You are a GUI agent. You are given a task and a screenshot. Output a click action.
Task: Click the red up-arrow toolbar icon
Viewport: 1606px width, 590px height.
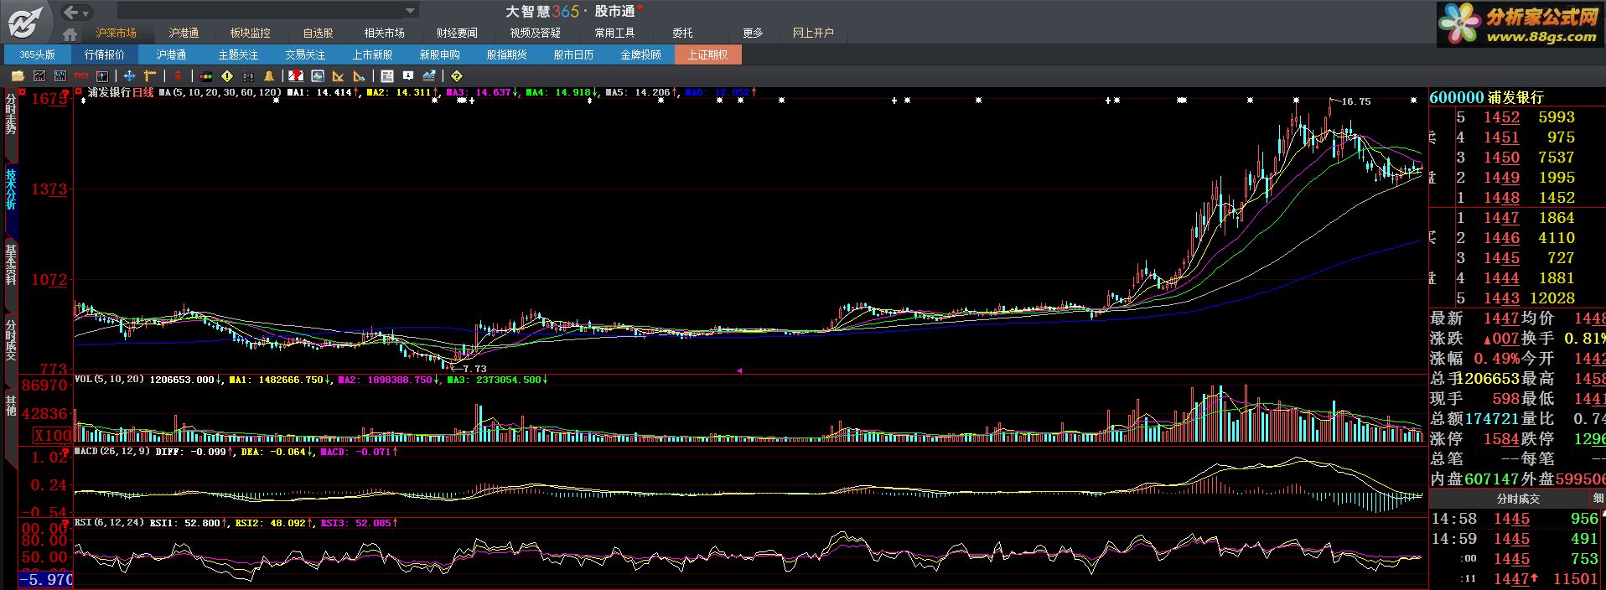click(x=178, y=75)
